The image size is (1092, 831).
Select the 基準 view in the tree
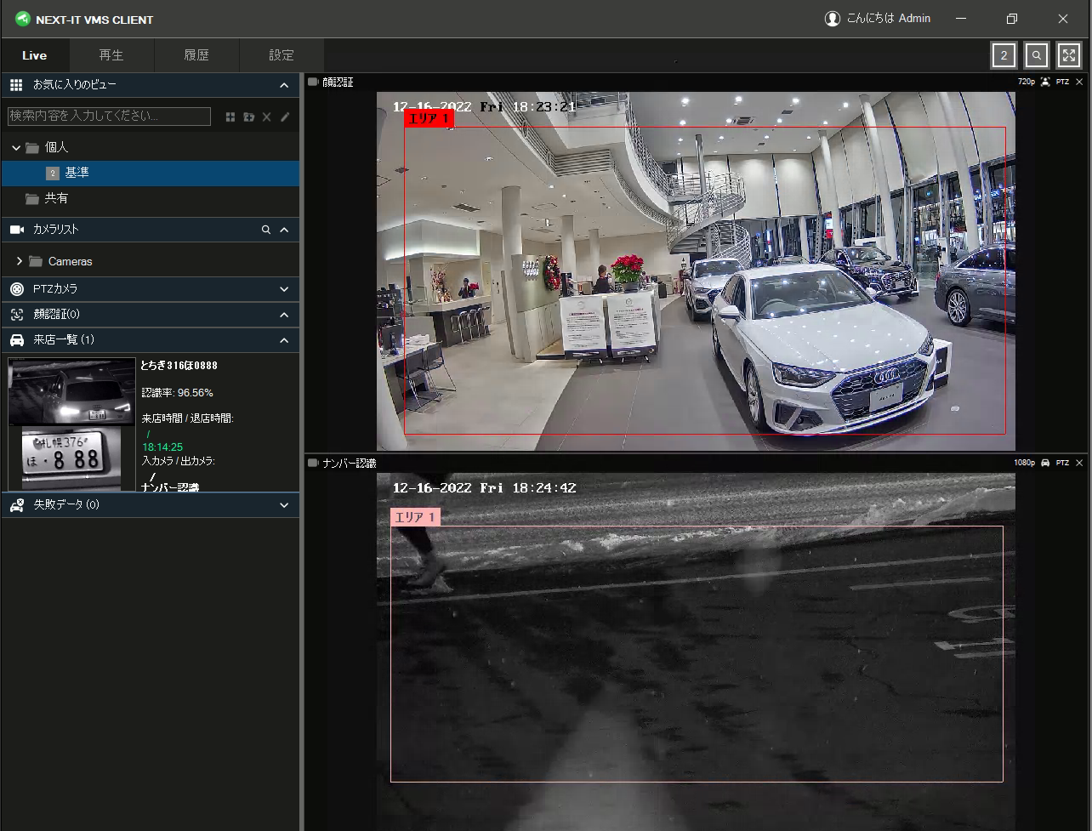pyautogui.click(x=77, y=173)
